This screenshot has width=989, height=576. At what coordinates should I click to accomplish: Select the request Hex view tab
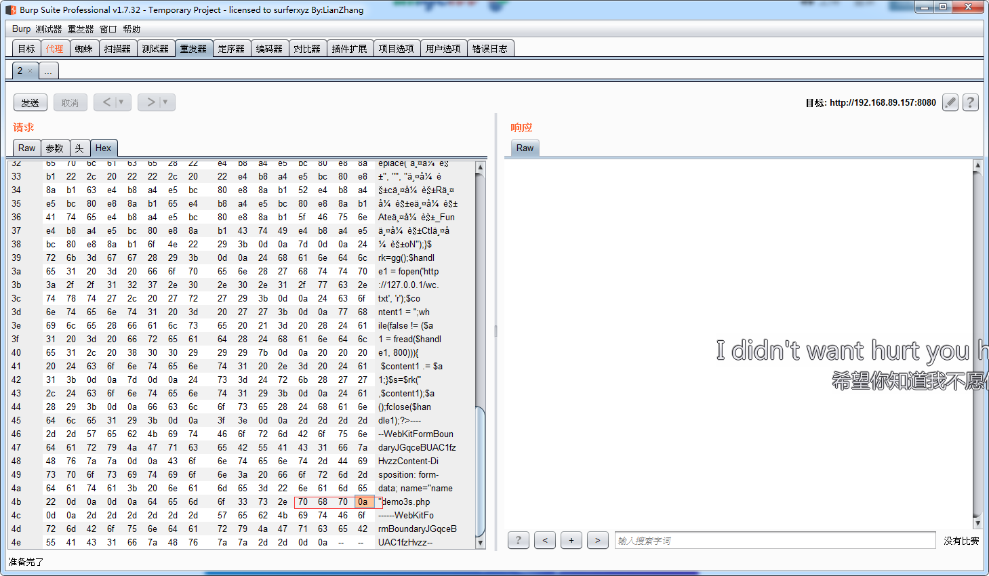(x=104, y=148)
